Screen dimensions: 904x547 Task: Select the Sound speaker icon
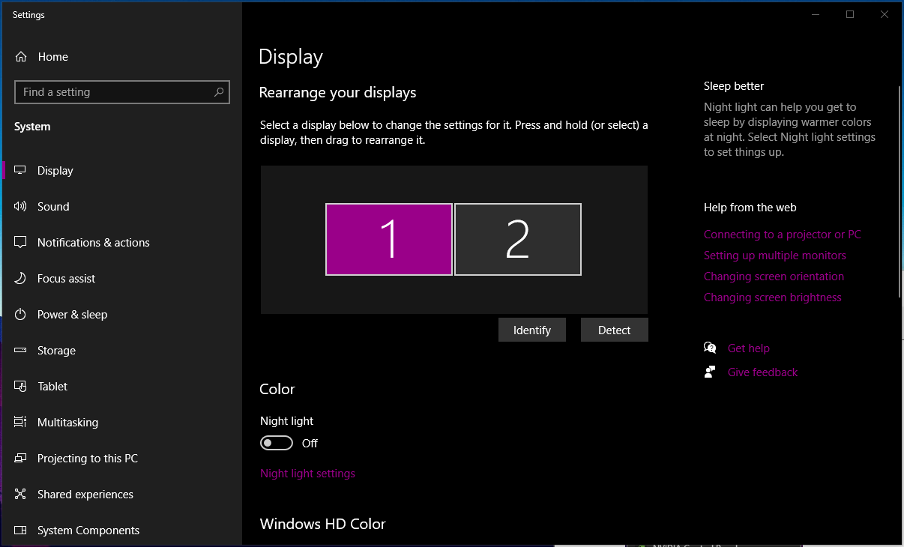21,207
